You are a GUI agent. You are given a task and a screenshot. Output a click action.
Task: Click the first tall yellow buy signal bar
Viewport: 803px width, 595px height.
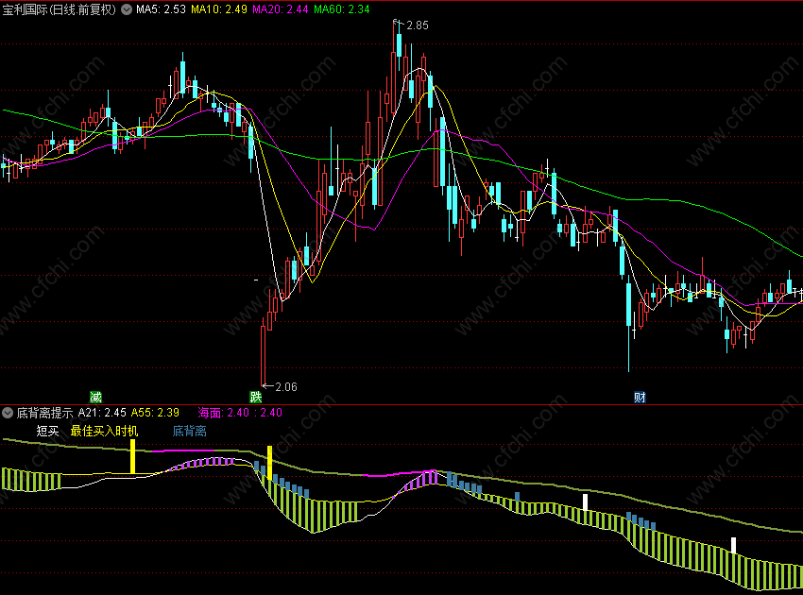tap(132, 456)
